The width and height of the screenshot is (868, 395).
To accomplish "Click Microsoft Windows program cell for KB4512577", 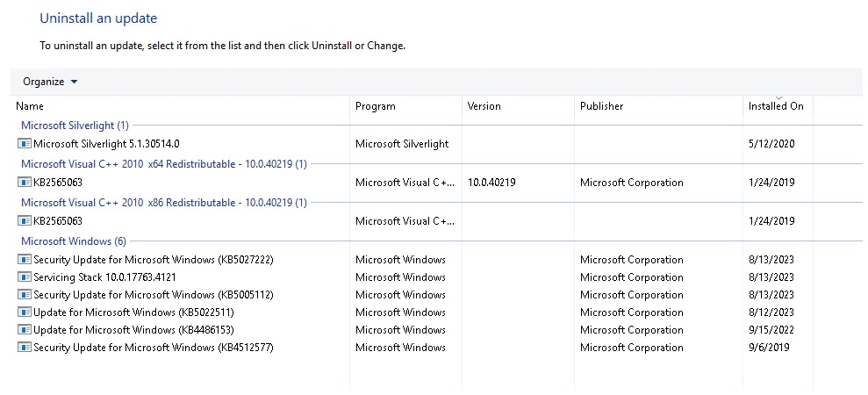I will tap(400, 348).
